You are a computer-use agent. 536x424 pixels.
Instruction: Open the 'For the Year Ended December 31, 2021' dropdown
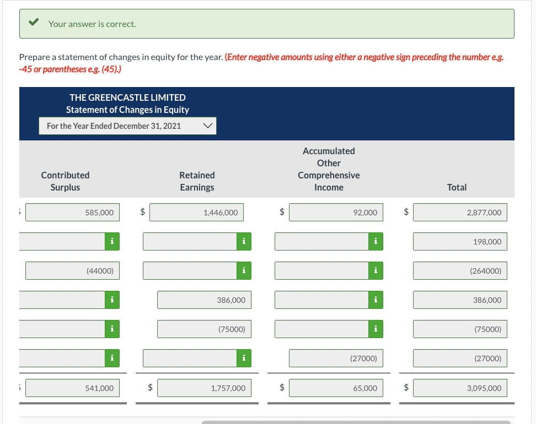[x=127, y=126]
